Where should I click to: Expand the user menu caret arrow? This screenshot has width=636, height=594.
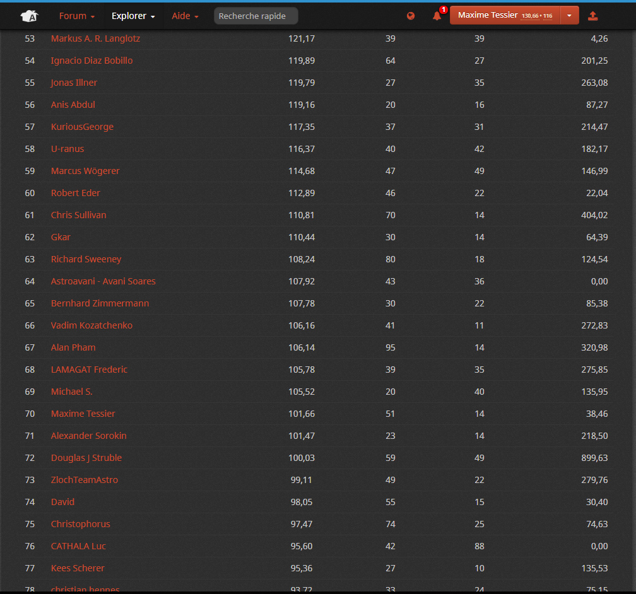570,15
